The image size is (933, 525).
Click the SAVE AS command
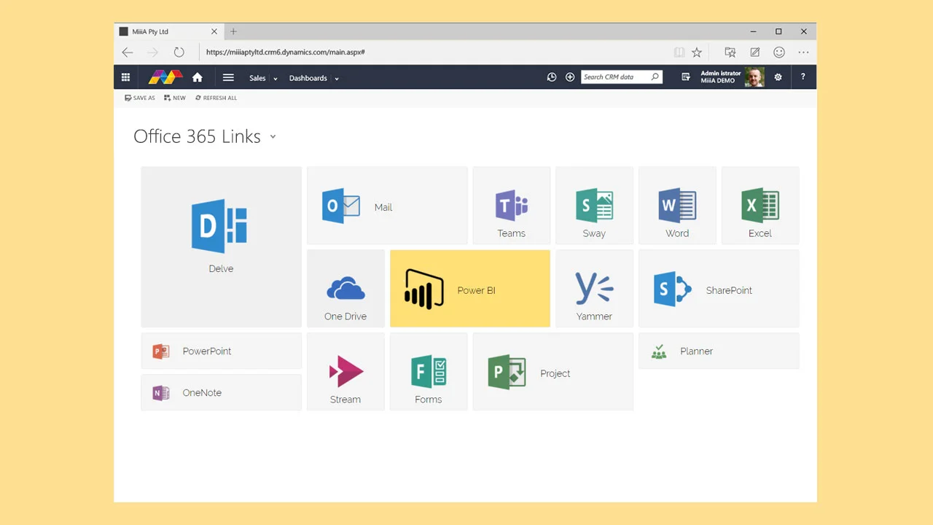(140, 98)
